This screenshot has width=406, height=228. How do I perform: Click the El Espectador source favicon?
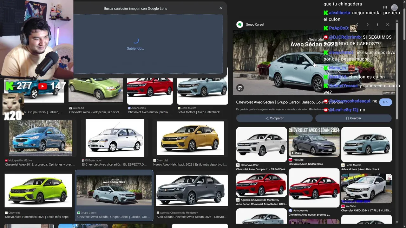pos(83,161)
